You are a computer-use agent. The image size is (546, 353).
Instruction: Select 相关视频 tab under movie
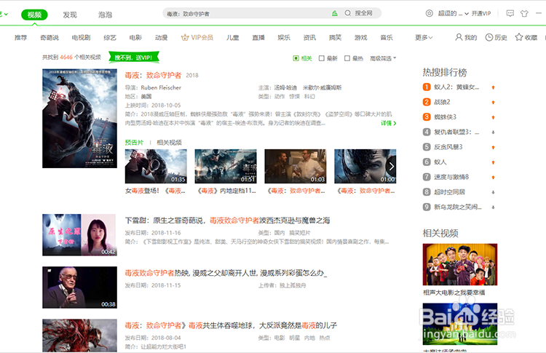click(169, 143)
